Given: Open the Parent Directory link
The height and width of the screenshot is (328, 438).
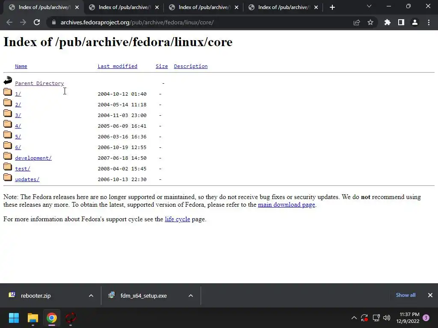Looking at the screenshot, I should (39, 83).
